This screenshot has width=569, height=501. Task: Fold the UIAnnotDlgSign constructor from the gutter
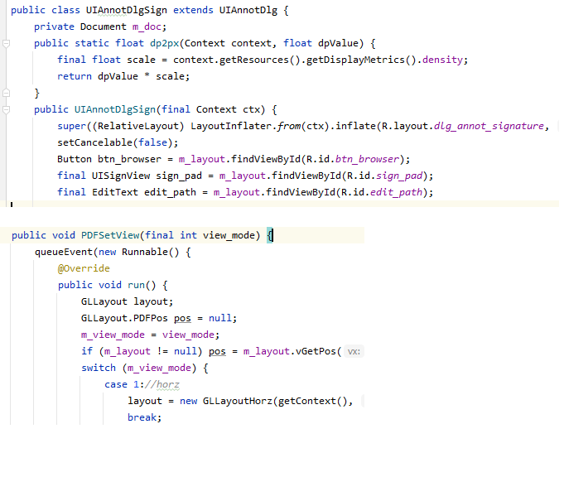6,109
